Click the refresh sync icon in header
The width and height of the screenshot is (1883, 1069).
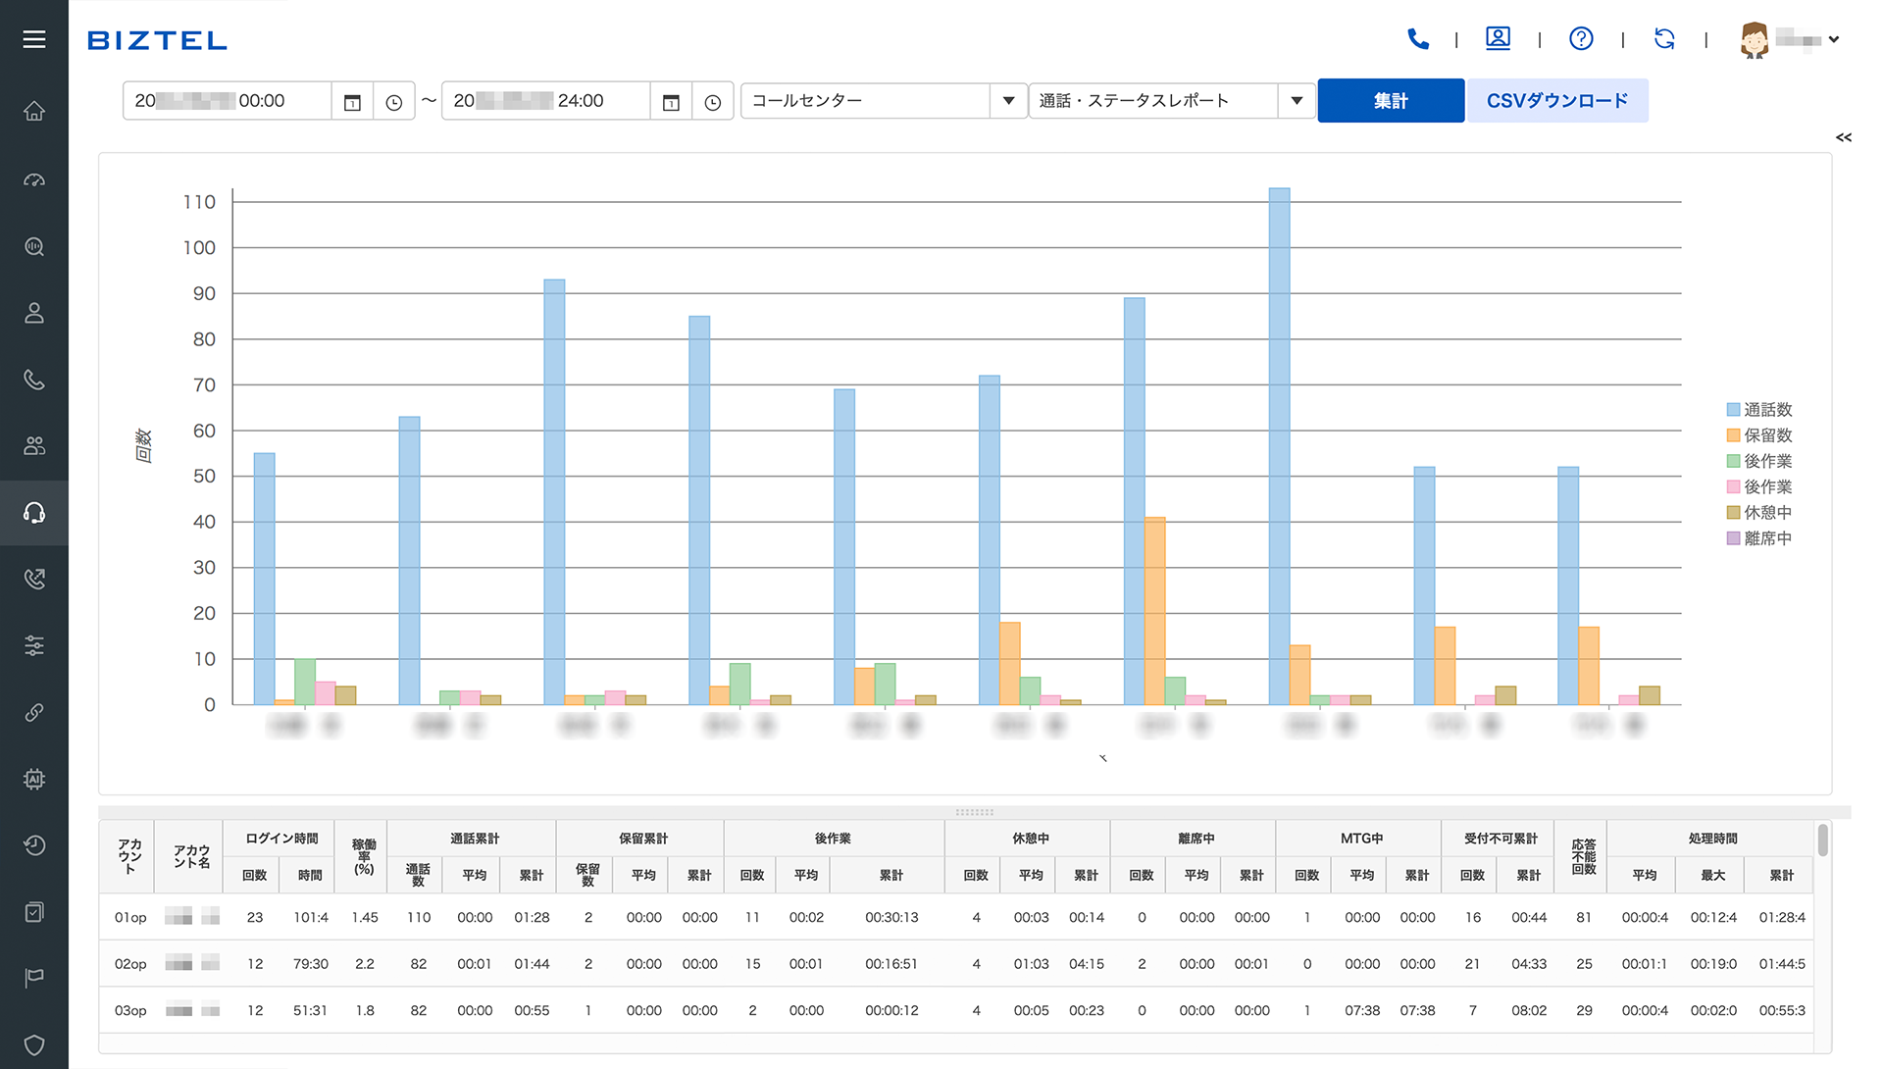(x=1664, y=38)
